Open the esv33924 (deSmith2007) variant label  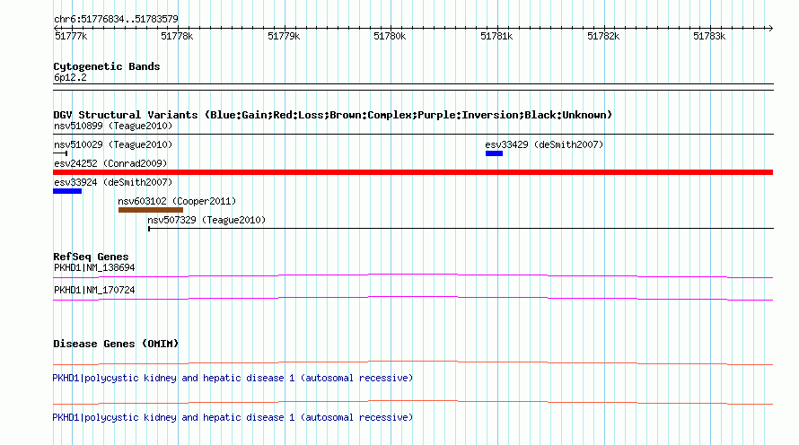113,182
